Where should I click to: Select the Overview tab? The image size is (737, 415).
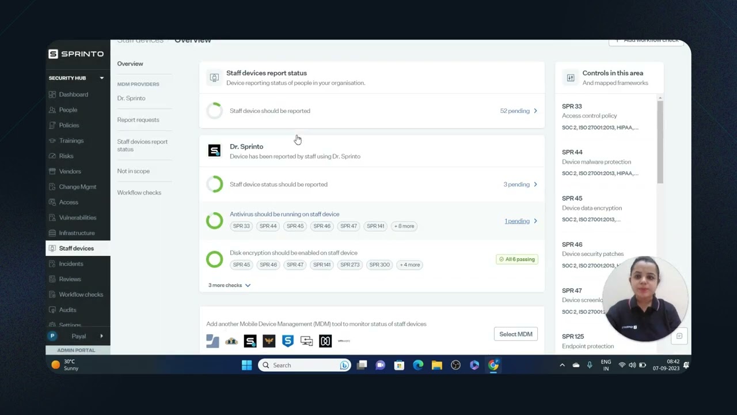coord(130,64)
